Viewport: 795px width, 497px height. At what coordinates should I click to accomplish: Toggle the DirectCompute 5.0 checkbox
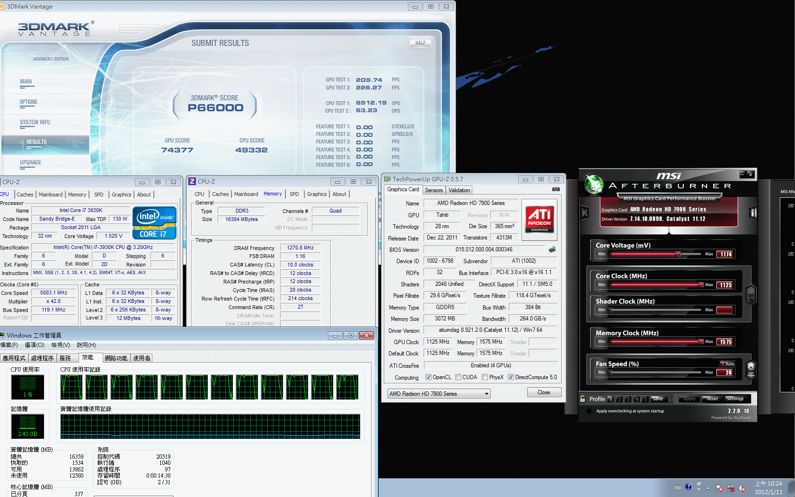point(511,377)
